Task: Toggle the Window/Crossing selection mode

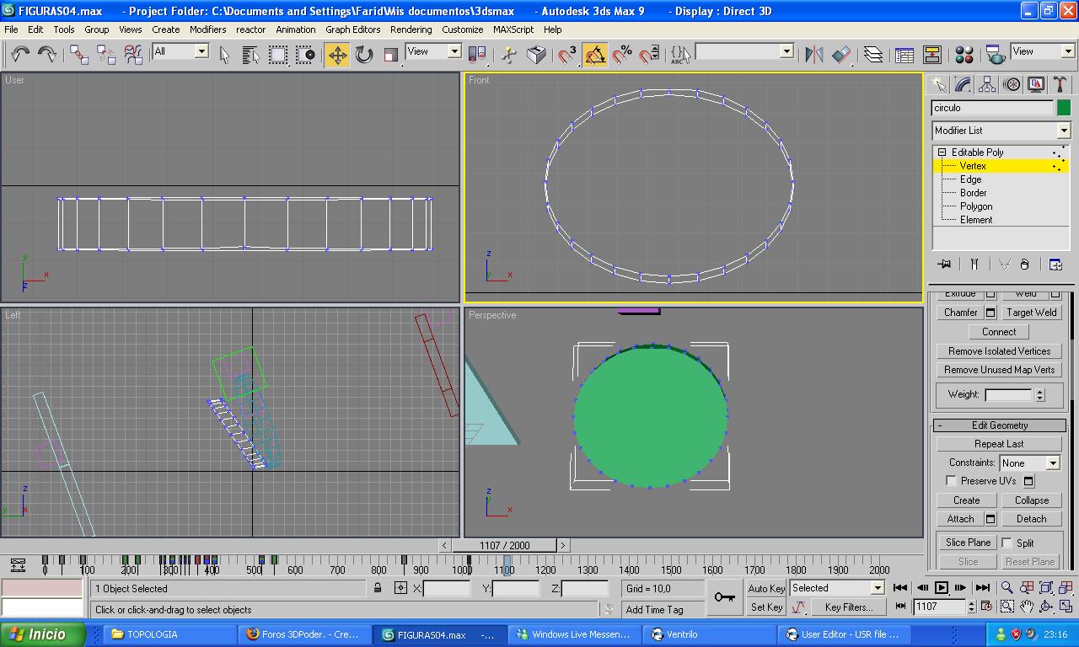Action: coord(305,55)
